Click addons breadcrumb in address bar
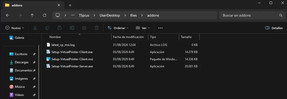The width and height of the screenshot is (287, 99). pos(153,15)
